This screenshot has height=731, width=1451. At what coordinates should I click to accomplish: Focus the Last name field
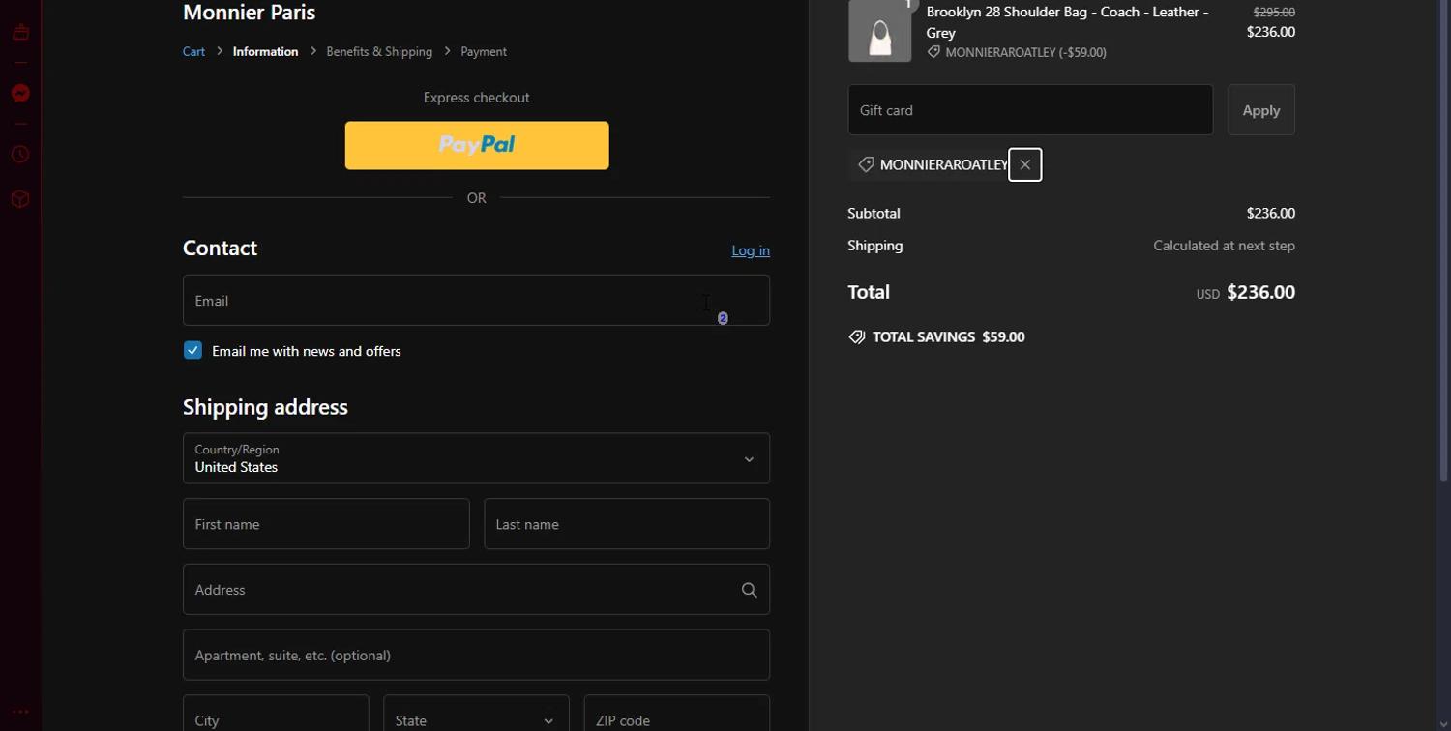[x=627, y=524]
